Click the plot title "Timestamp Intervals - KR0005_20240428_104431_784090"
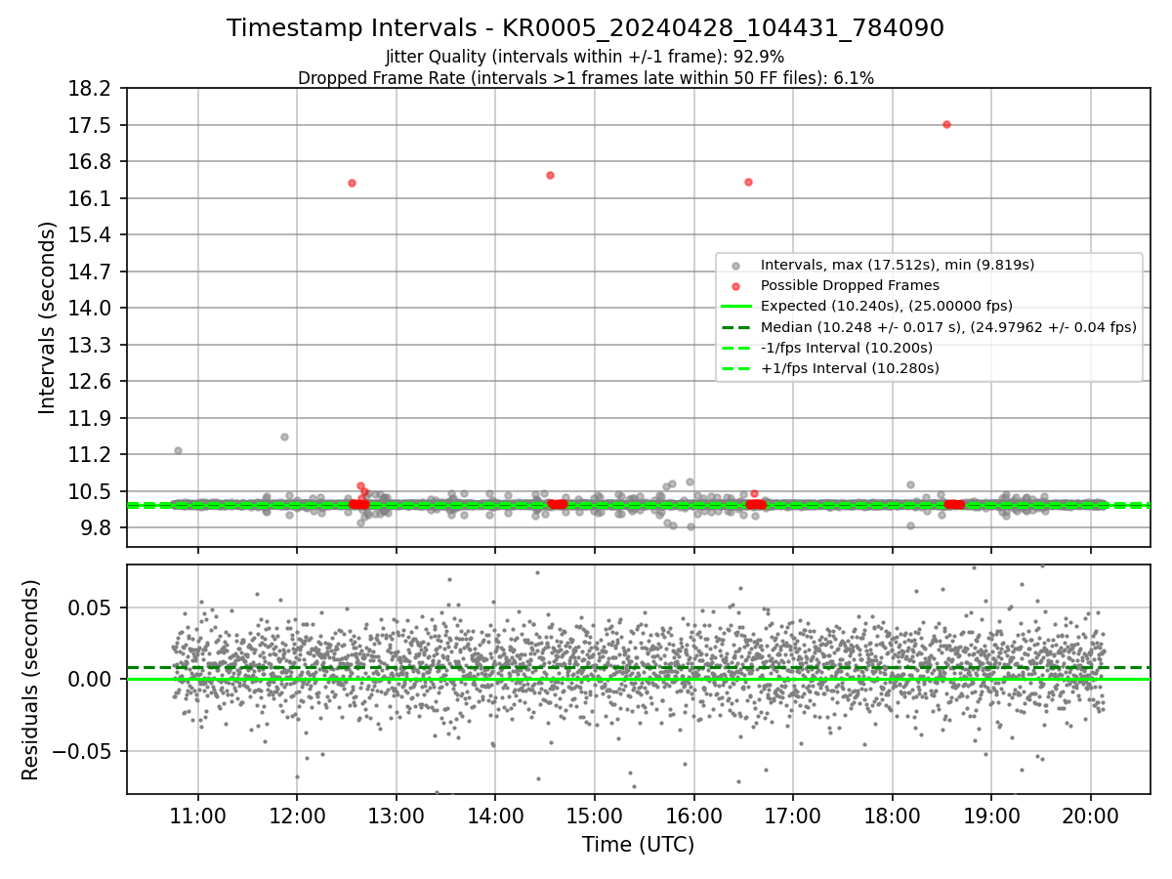Viewport: 1172px width, 879px height. click(585, 28)
